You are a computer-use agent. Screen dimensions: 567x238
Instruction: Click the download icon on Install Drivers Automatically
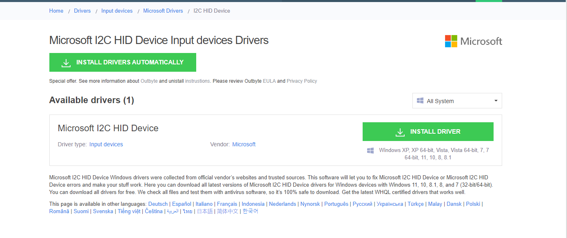coord(66,63)
